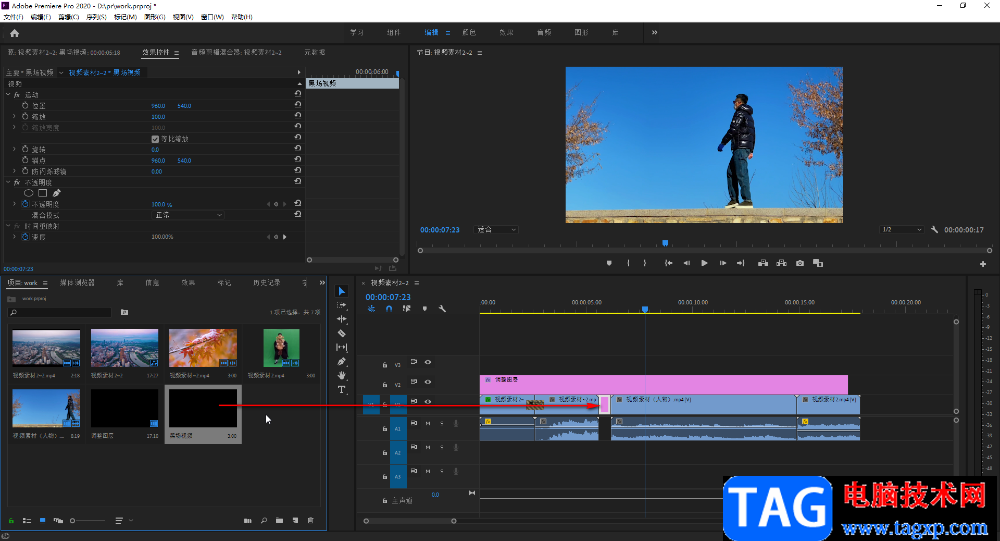The width and height of the screenshot is (1000, 541).
Task: Expand the Rotation parameter
Action: tap(14, 149)
